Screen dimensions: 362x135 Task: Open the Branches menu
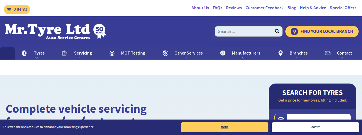(299, 53)
